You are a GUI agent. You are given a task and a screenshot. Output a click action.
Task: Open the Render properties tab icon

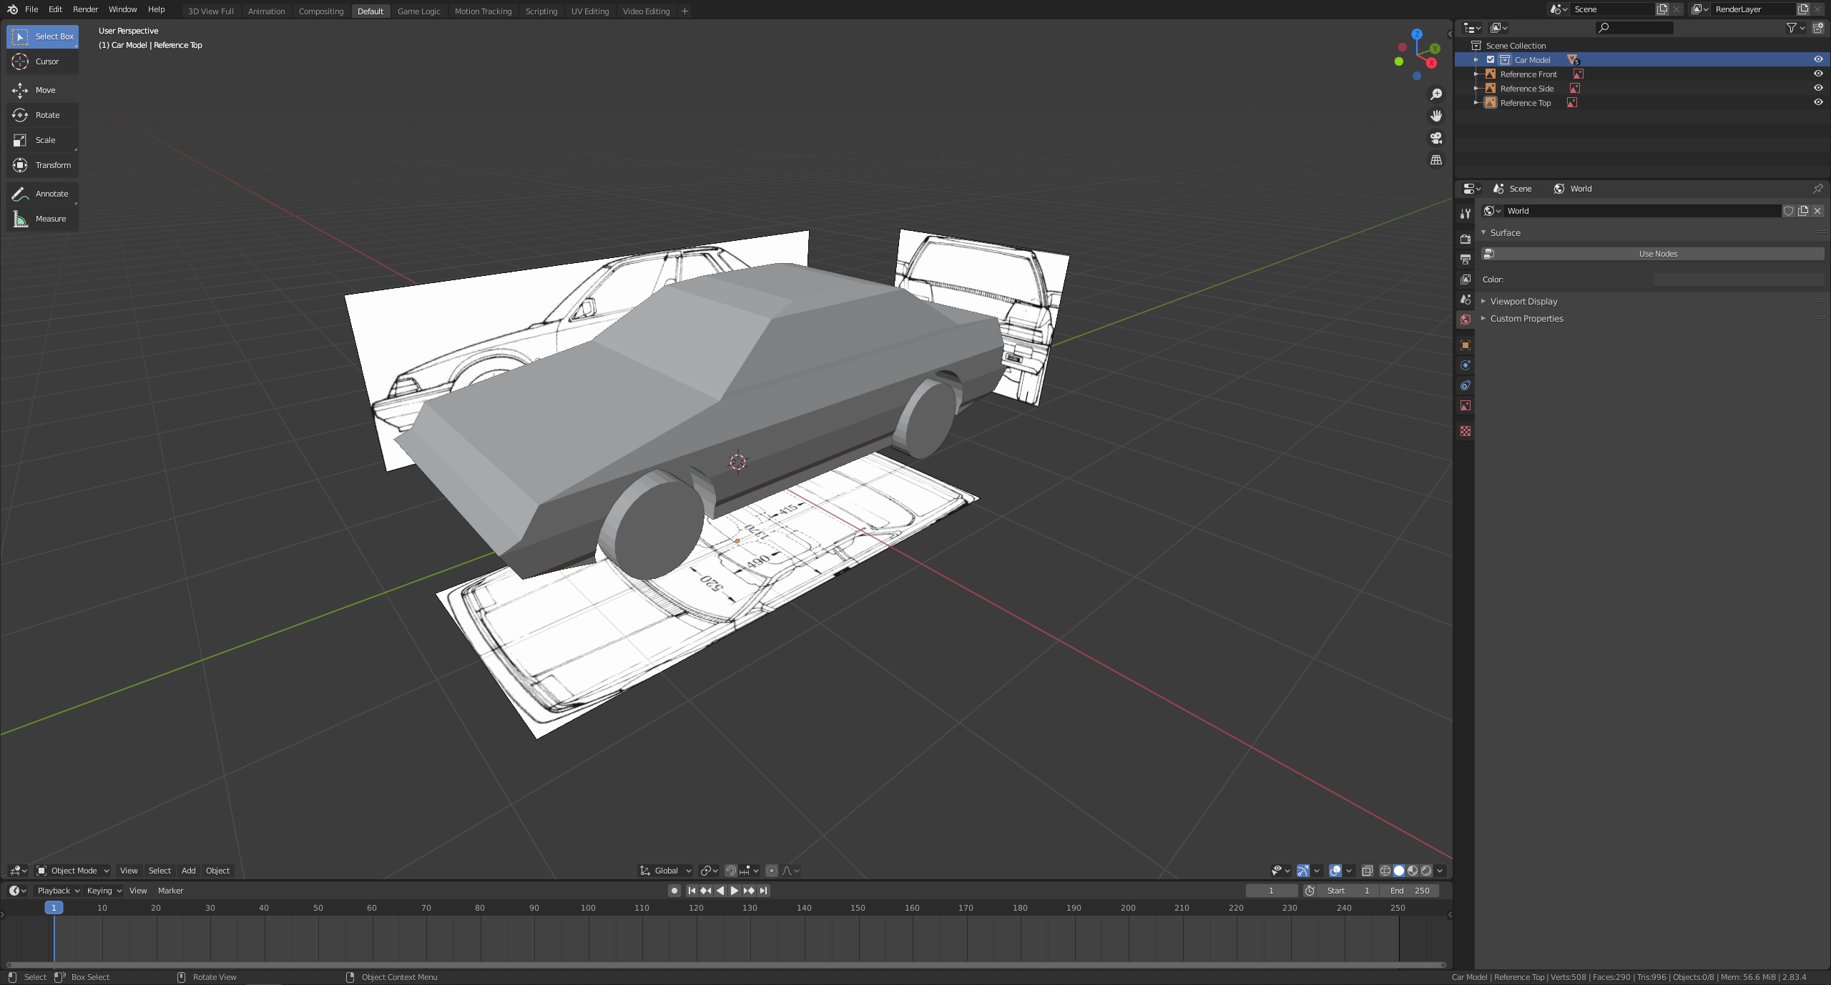click(1465, 239)
